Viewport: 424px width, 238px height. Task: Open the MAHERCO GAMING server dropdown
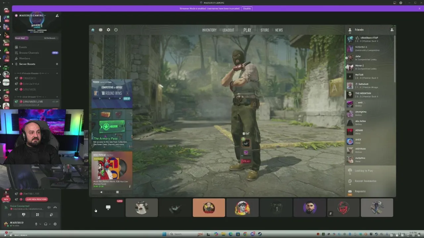pyautogui.click(x=32, y=16)
